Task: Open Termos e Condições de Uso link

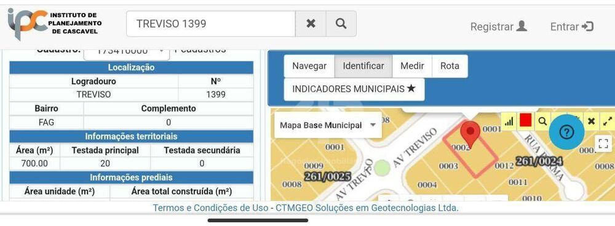Action: point(210,208)
